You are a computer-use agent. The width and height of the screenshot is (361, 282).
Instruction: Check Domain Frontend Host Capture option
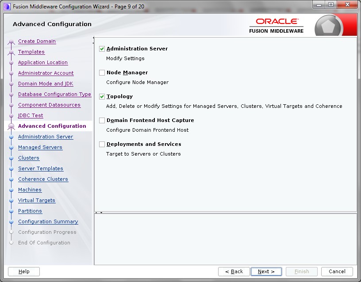tap(102, 120)
